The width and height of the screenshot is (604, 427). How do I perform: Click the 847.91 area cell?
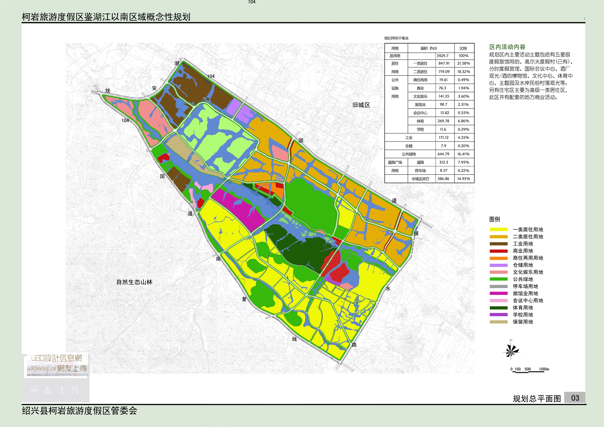(x=444, y=63)
